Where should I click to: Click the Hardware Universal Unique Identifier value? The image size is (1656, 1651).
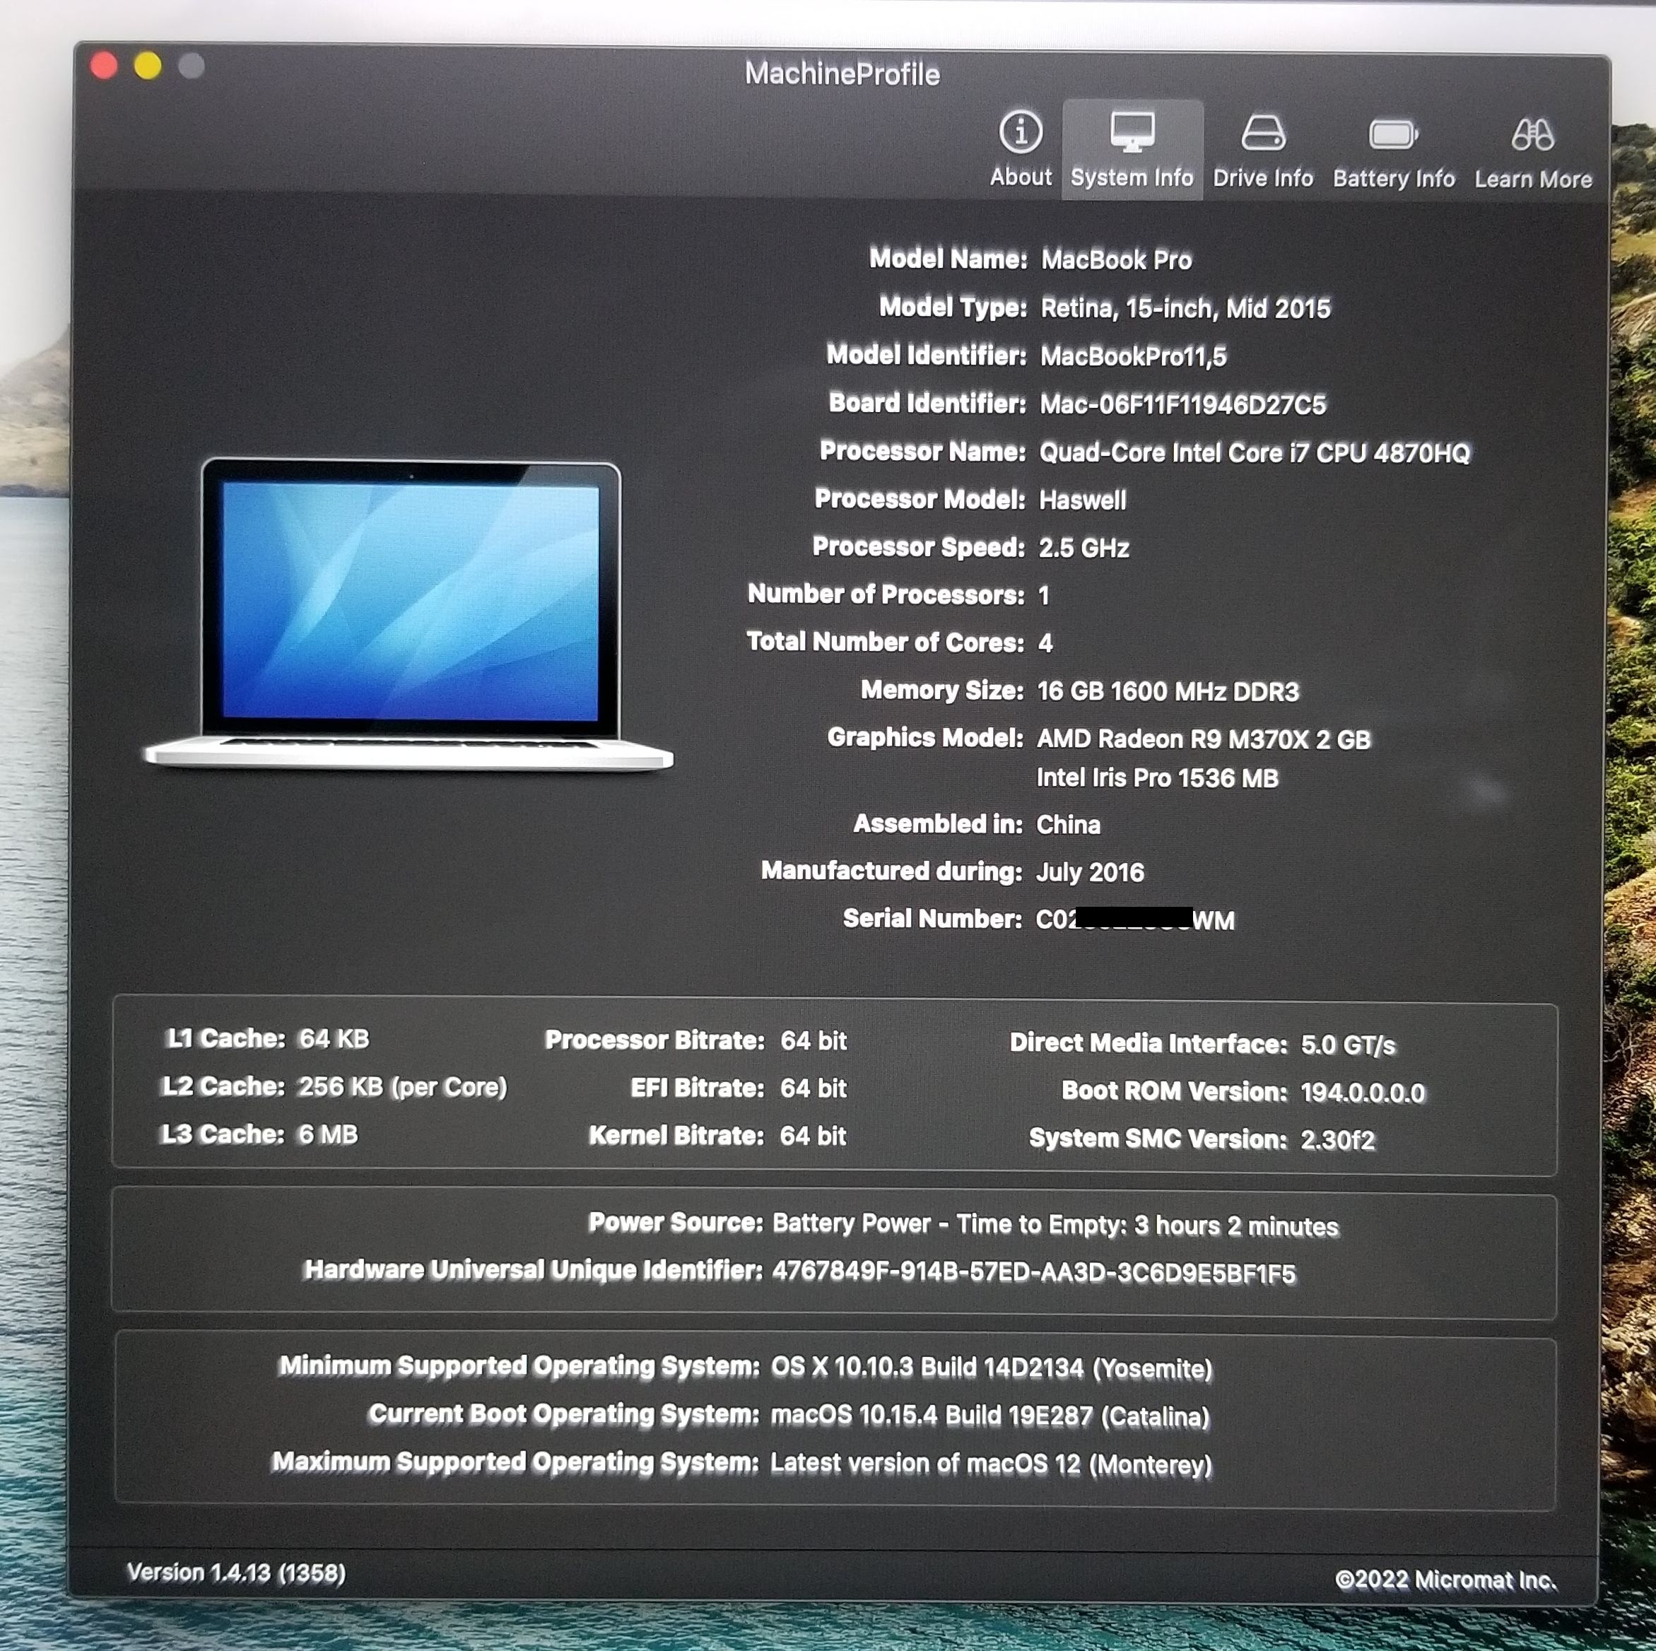(1033, 1273)
